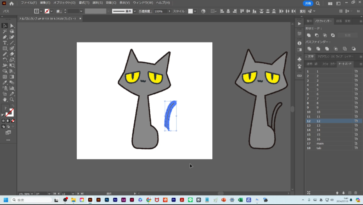
Task: Open the Actions play-button panel icon
Action: (299, 24)
